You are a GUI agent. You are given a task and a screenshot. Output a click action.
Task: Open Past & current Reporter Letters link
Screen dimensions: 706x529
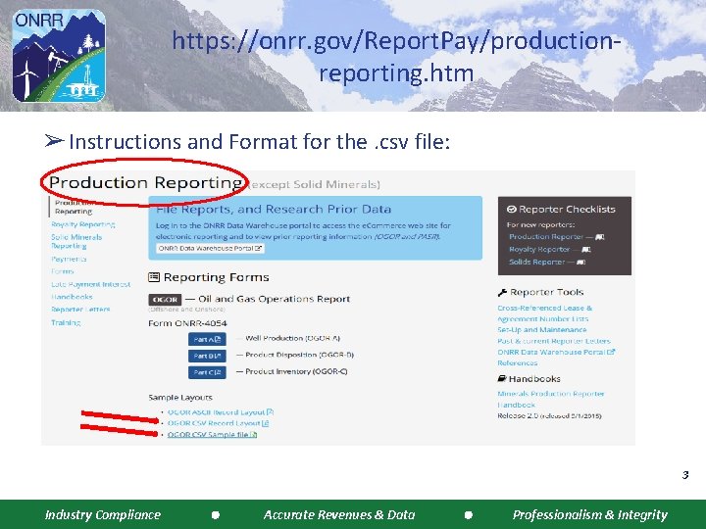click(x=554, y=341)
